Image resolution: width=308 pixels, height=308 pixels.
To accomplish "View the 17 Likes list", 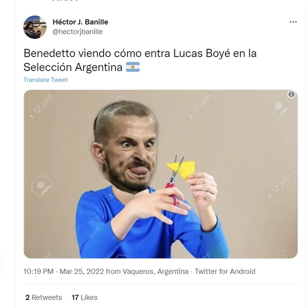I will pos(84,297).
